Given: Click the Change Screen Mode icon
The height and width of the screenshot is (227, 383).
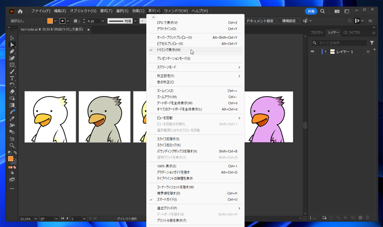Looking at the screenshot, I should (12, 180).
